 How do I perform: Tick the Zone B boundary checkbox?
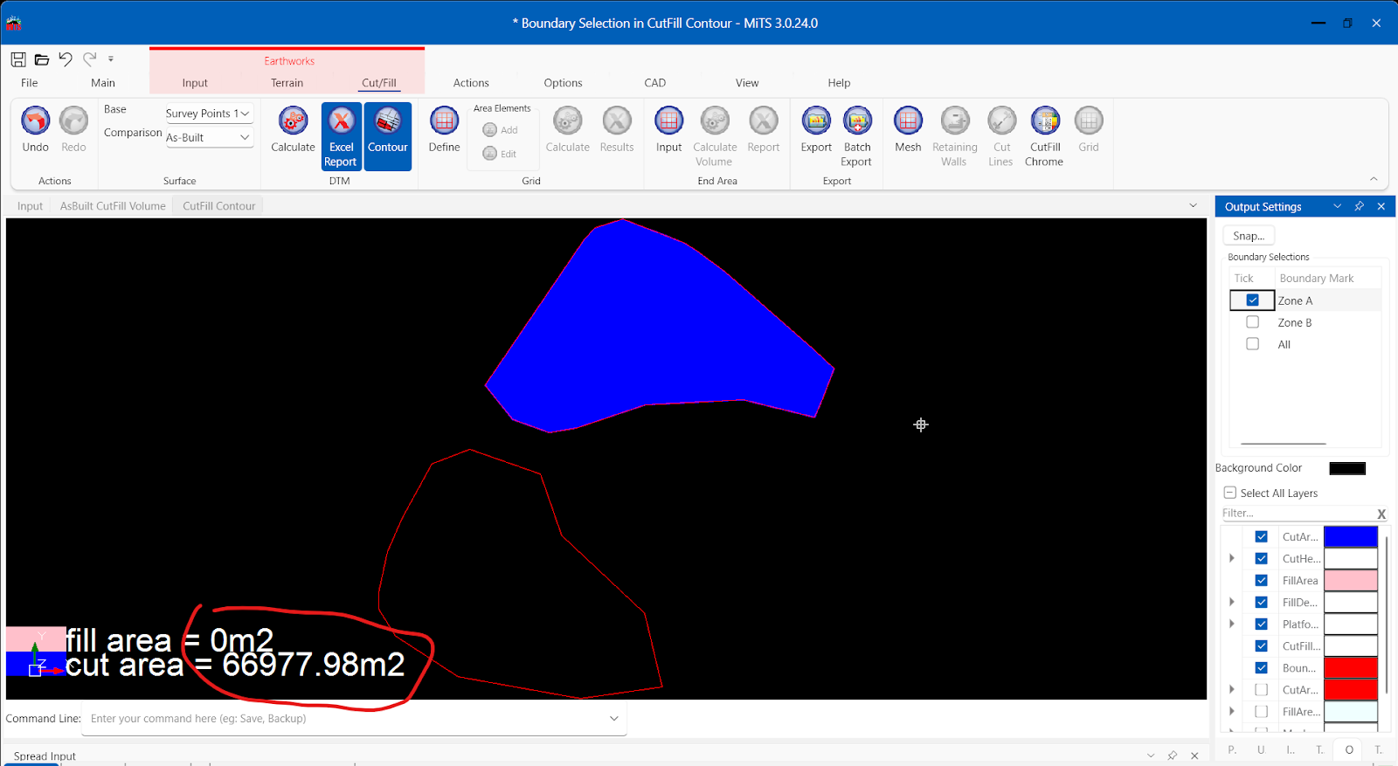[x=1253, y=322]
